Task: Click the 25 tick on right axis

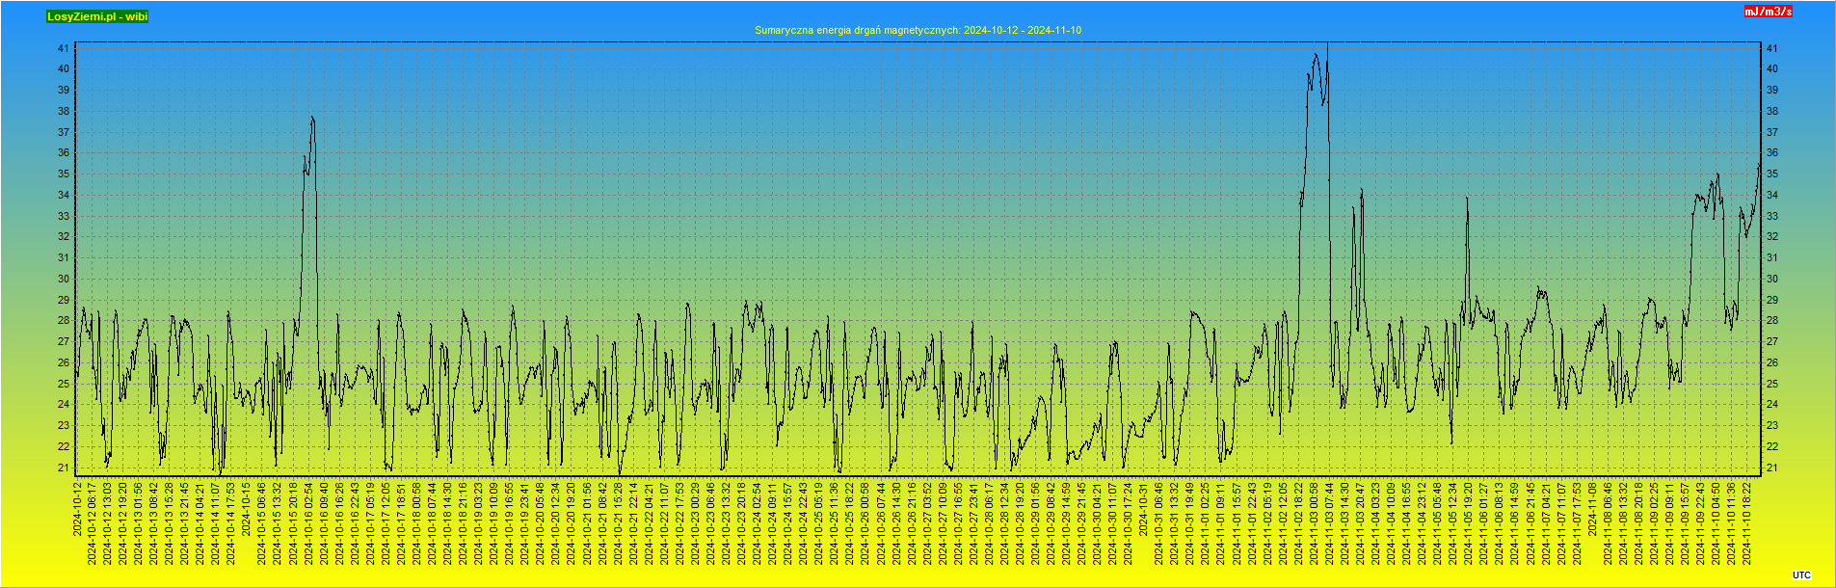Action: click(x=1771, y=385)
